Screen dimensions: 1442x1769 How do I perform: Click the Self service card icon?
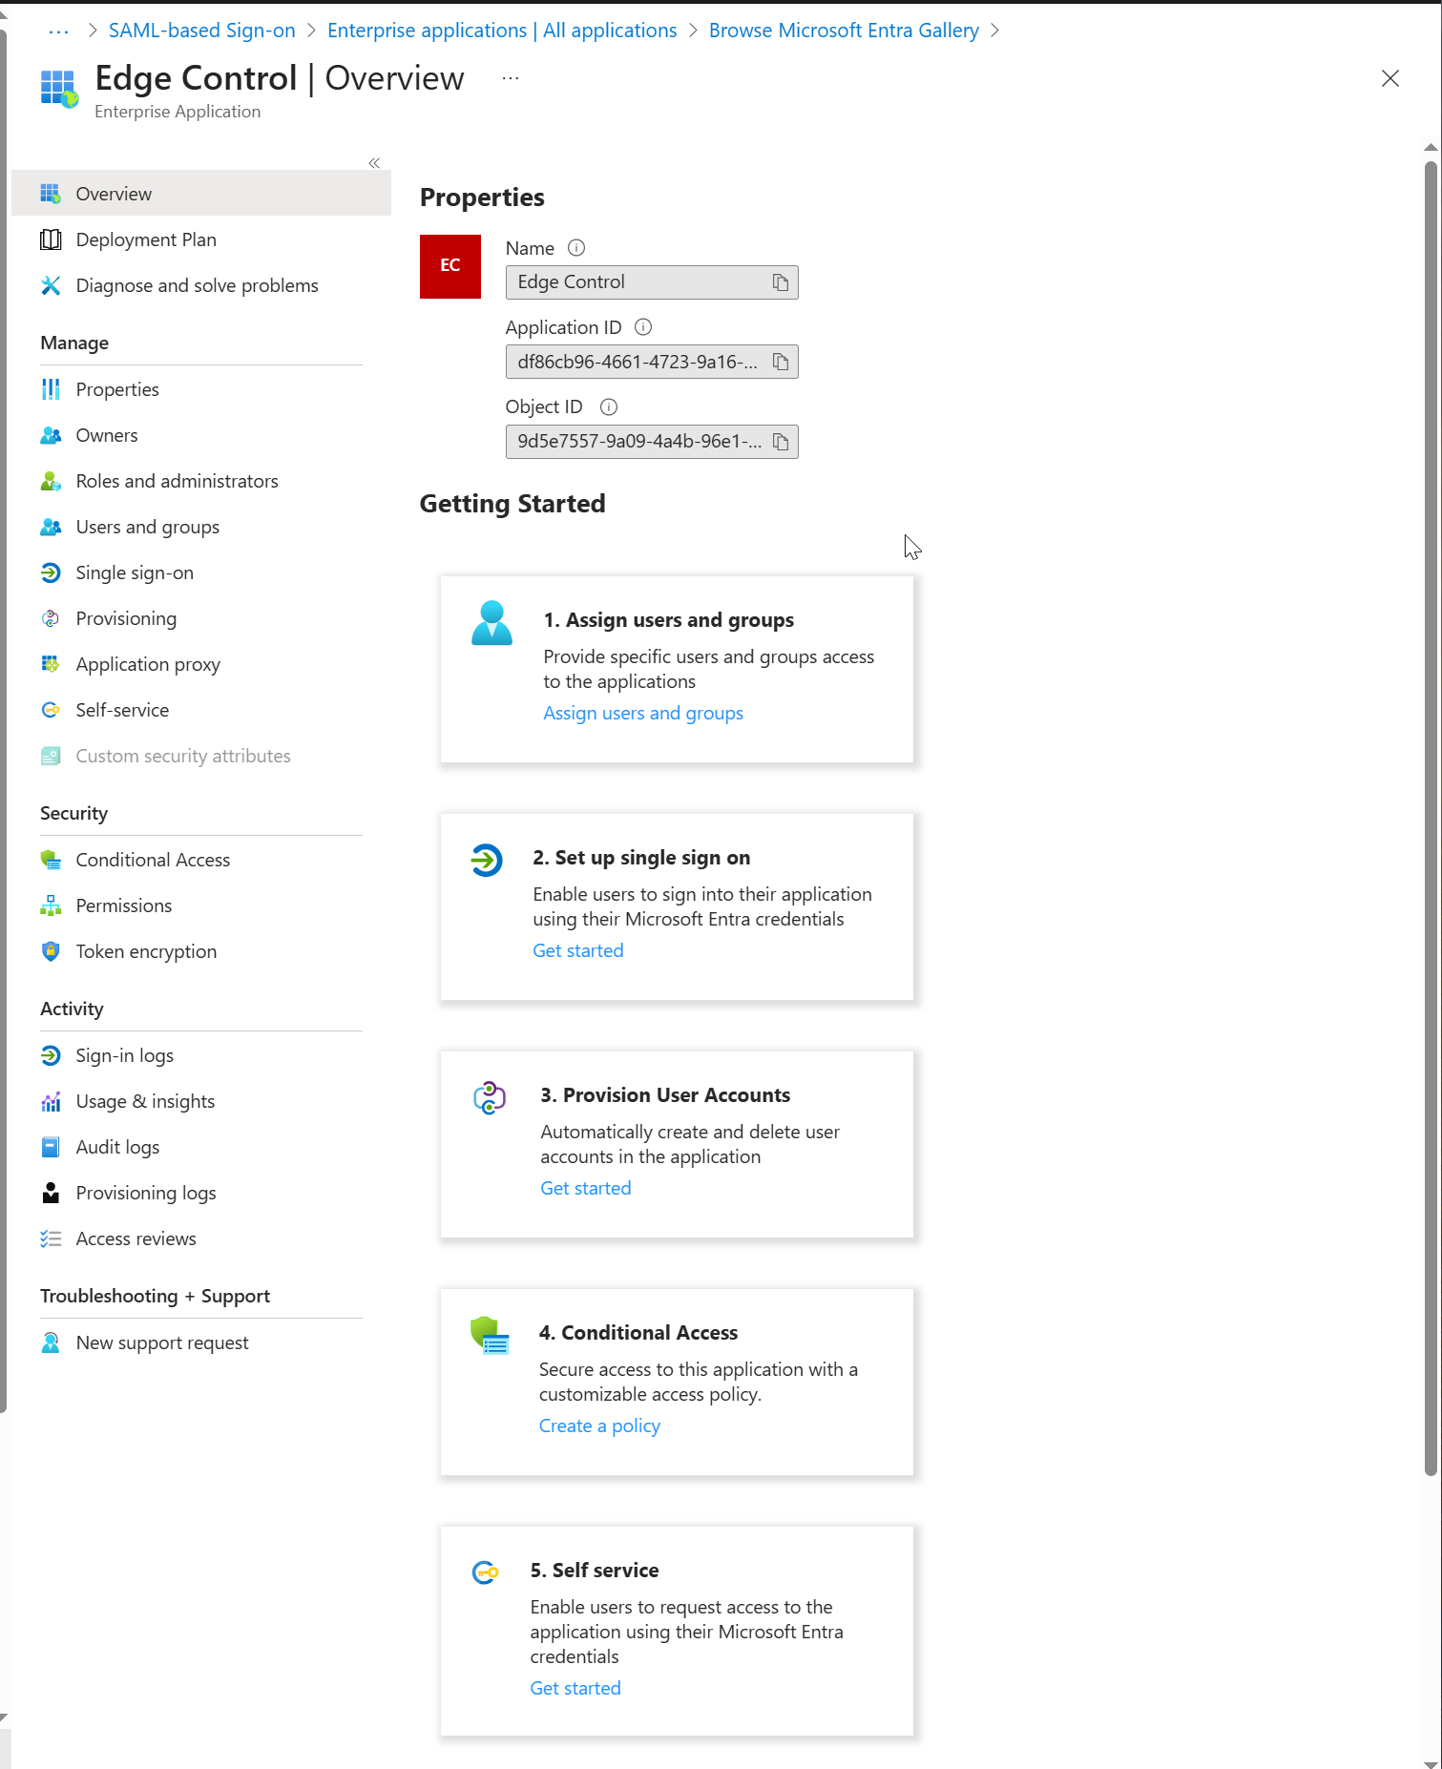[x=486, y=1572]
